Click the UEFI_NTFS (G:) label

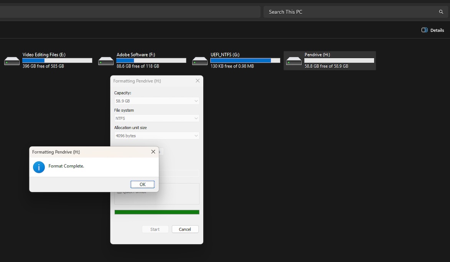(225, 54)
